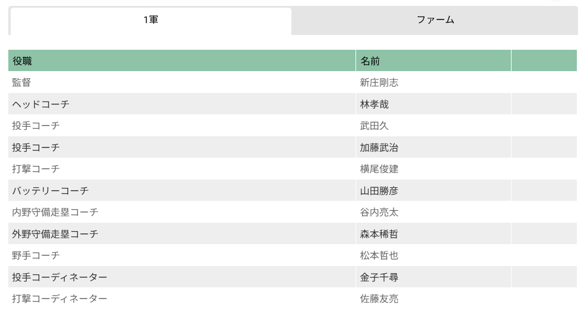
Task: Open the ファーム tab
Action: (435, 20)
